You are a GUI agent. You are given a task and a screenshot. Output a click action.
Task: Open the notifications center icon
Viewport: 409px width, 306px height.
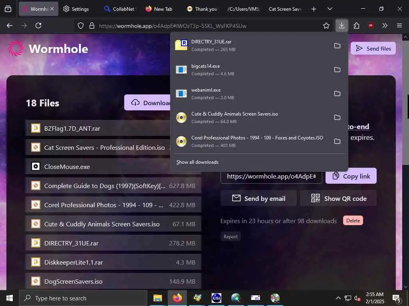click(396, 298)
